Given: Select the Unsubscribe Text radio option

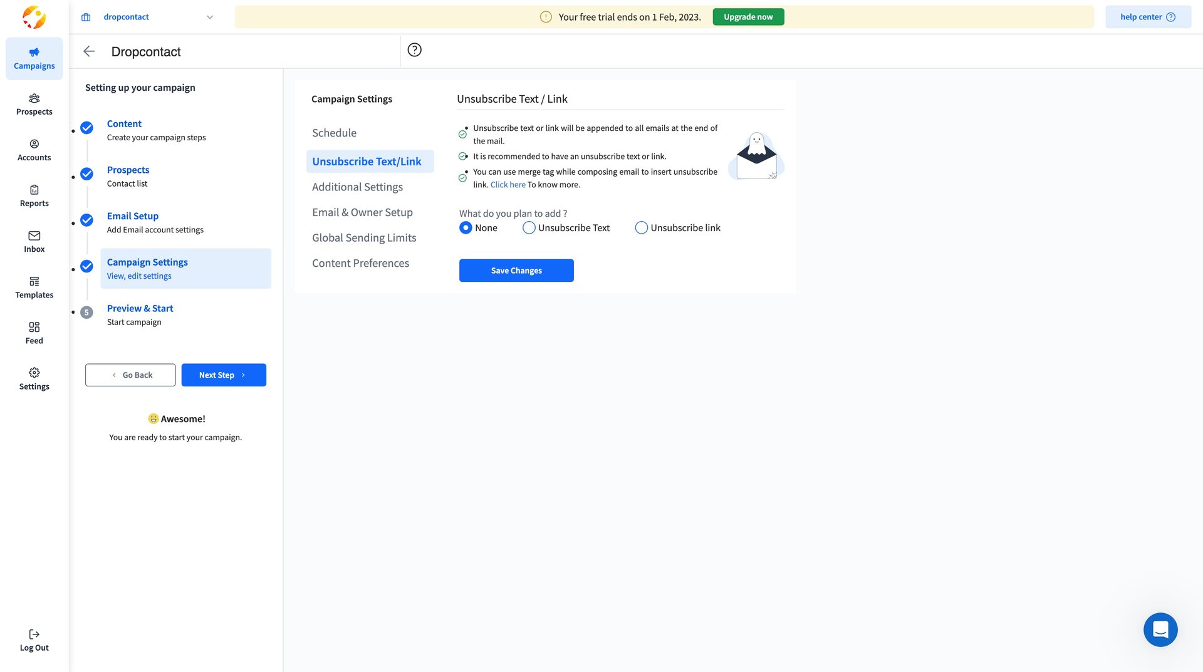Looking at the screenshot, I should [x=529, y=228].
